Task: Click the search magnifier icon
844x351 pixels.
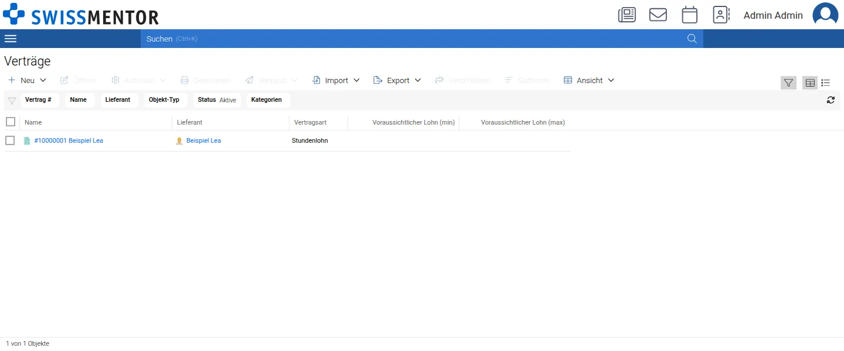Action: (692, 39)
